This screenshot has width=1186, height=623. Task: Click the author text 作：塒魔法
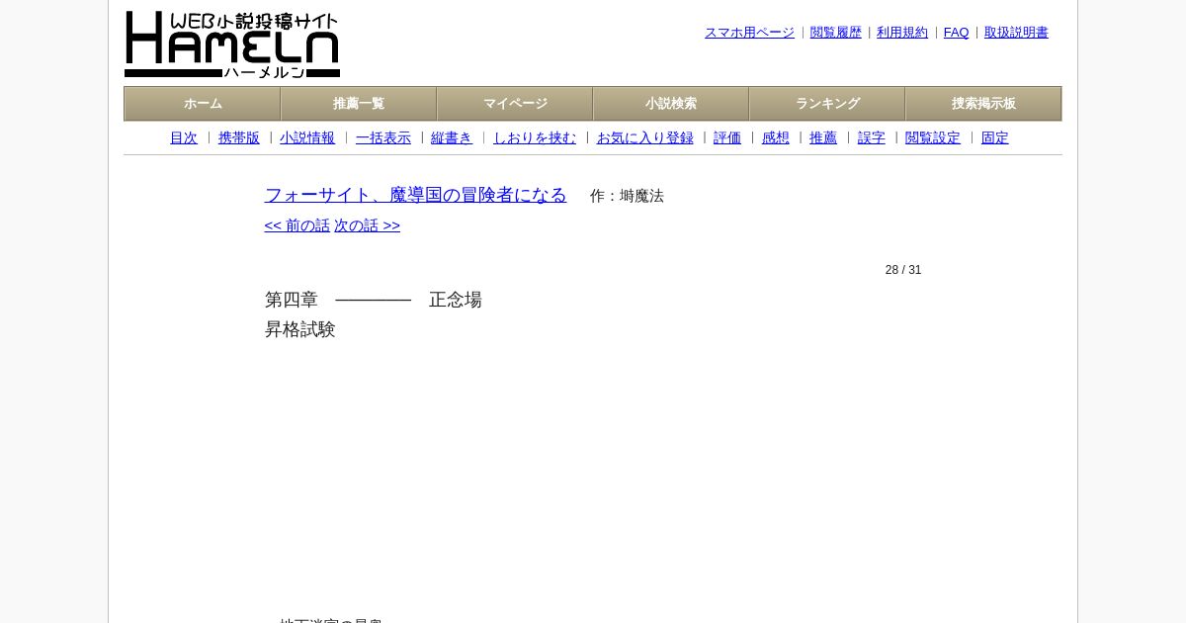click(x=627, y=196)
